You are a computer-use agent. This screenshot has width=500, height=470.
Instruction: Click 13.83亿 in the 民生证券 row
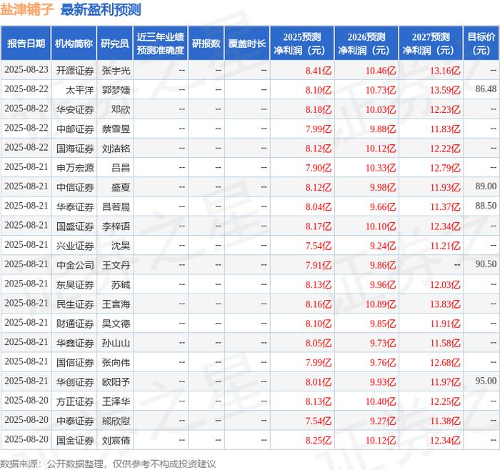445,304
